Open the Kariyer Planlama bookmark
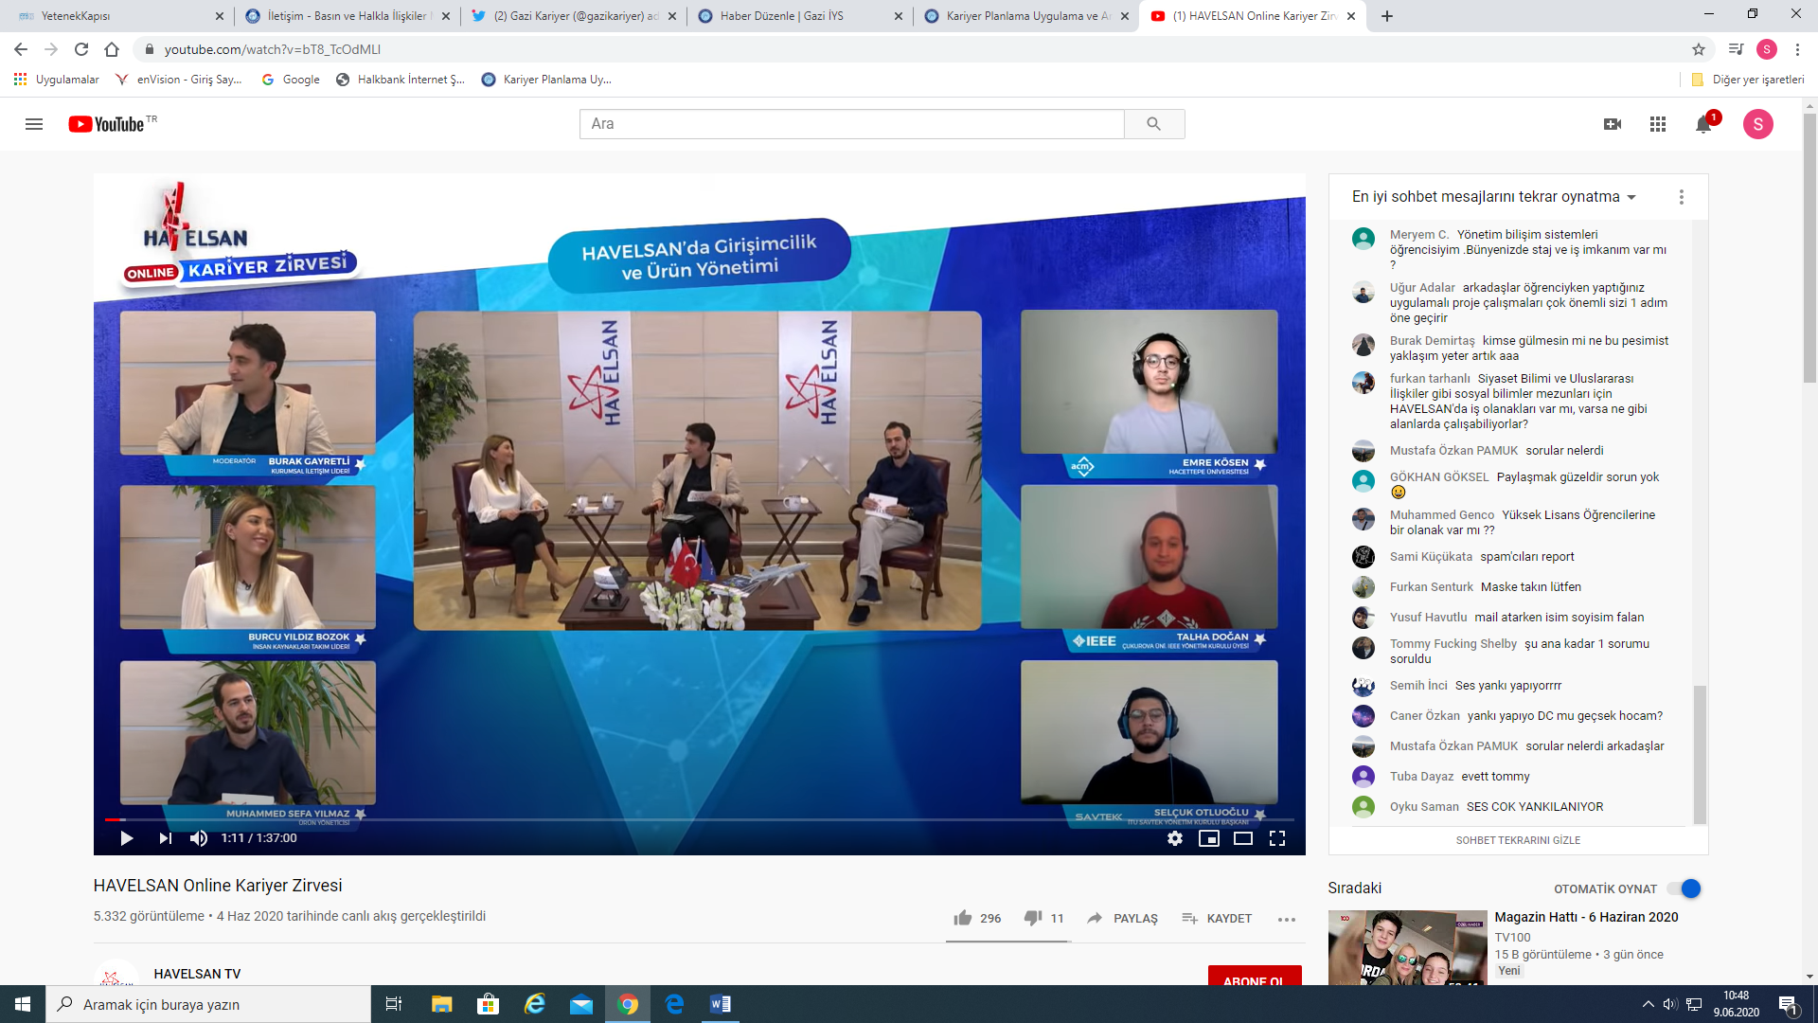The image size is (1818, 1023). coord(546,80)
